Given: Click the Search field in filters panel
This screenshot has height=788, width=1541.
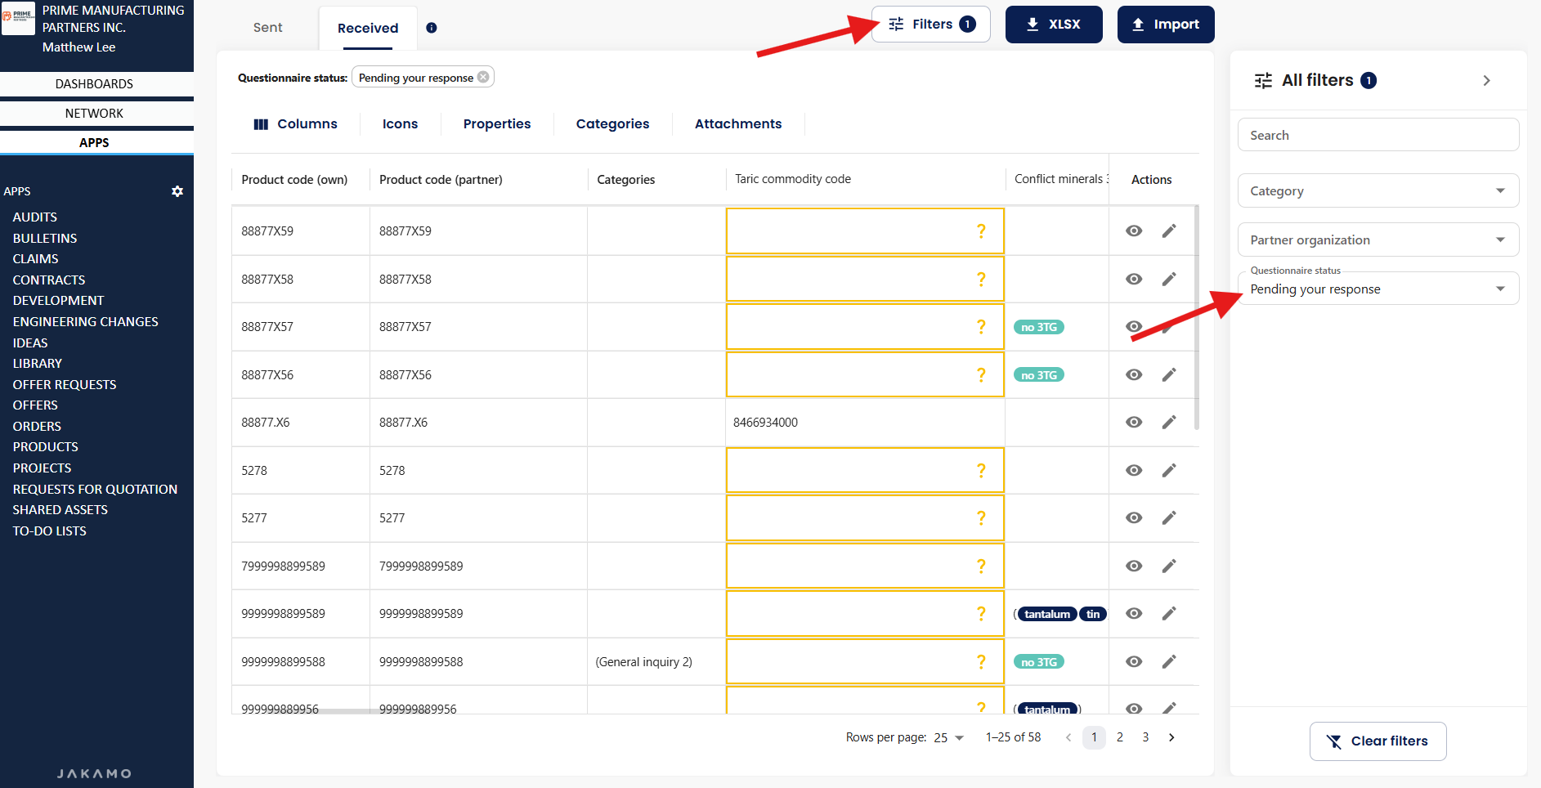Looking at the screenshot, I should point(1377,135).
